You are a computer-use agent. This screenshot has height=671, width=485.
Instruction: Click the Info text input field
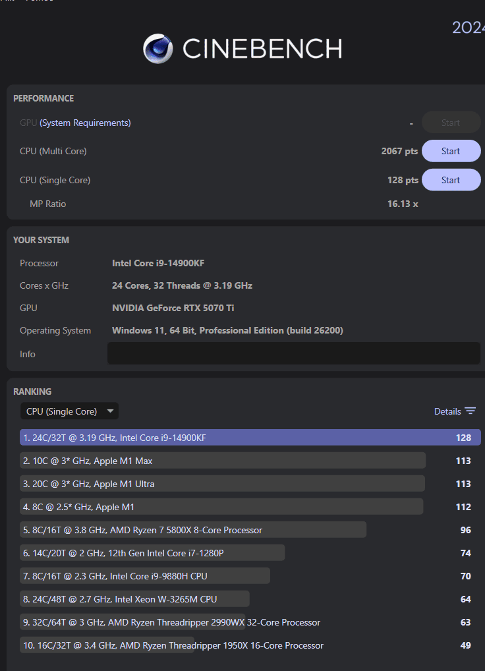(x=293, y=353)
